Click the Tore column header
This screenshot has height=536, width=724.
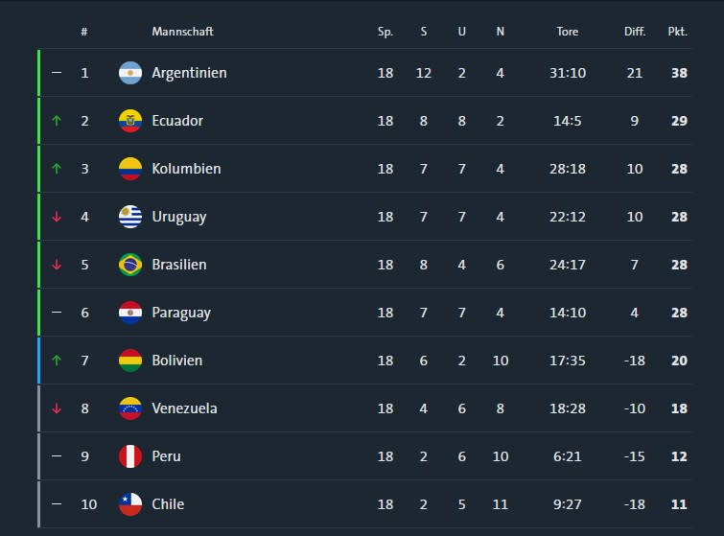tap(568, 32)
